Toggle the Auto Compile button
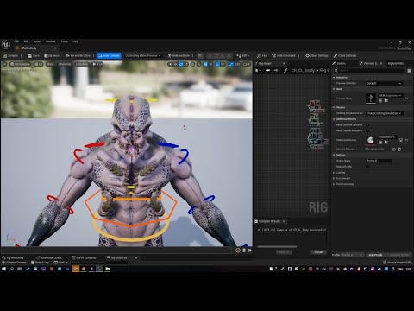This screenshot has height=311, width=414. tap(109, 55)
